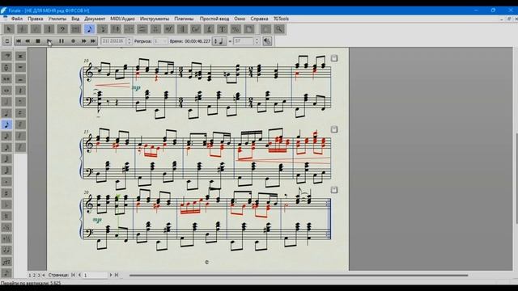Viewport: 518px width, 291px height.
Task: Choose the sharp accidental tool
Action: point(6,193)
